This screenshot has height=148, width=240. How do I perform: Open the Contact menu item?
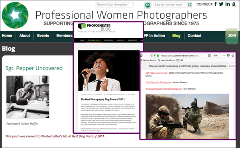coord(195,36)
